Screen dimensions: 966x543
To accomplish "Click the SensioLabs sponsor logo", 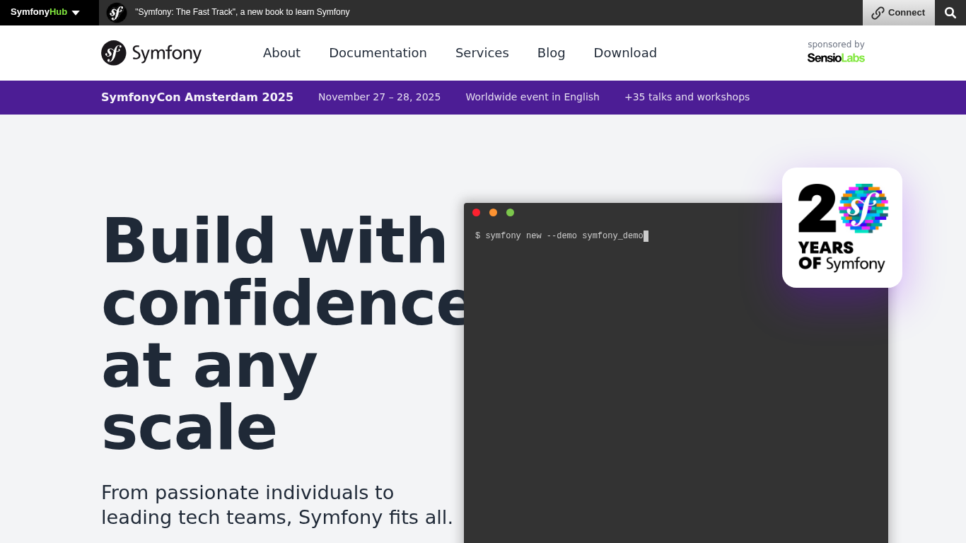I will click(836, 58).
